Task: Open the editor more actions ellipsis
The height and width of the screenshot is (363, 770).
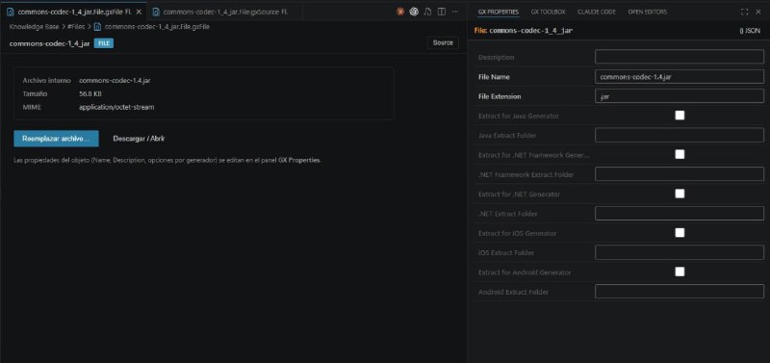Action: coord(455,12)
